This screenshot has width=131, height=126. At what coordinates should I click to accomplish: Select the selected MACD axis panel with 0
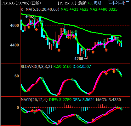point(10,111)
